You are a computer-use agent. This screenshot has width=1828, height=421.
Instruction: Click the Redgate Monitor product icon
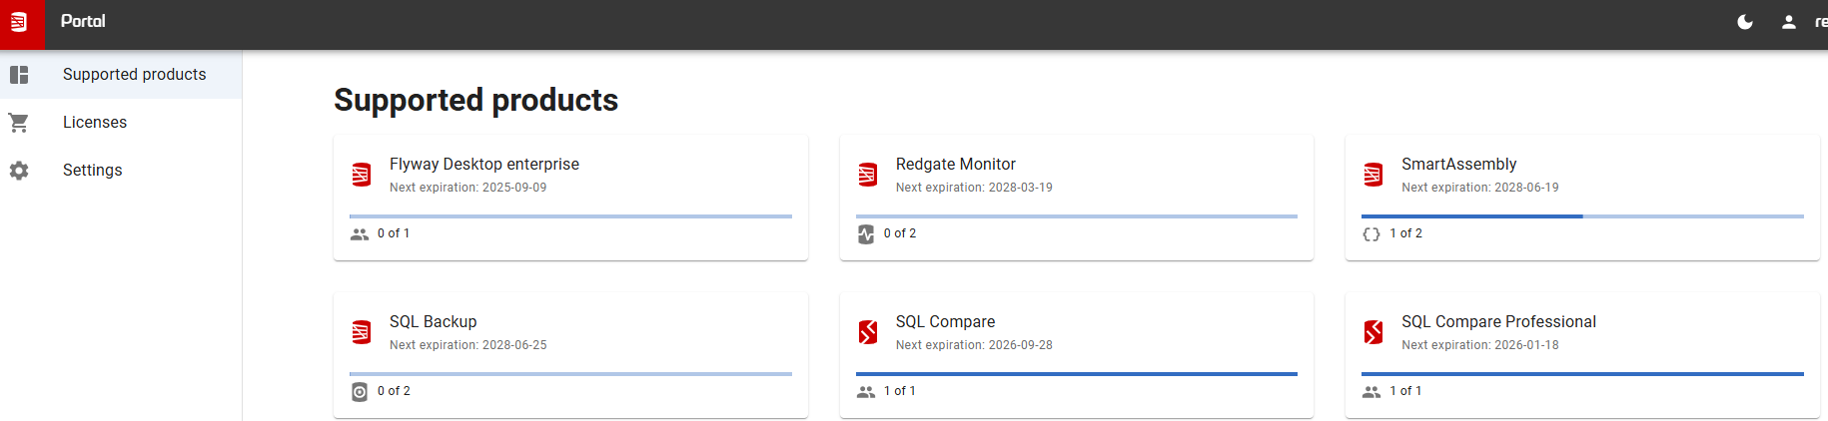[x=868, y=175]
